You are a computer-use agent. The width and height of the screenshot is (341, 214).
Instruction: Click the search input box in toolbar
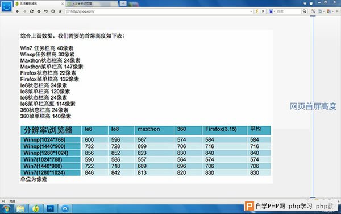pyautogui.click(x=289, y=11)
